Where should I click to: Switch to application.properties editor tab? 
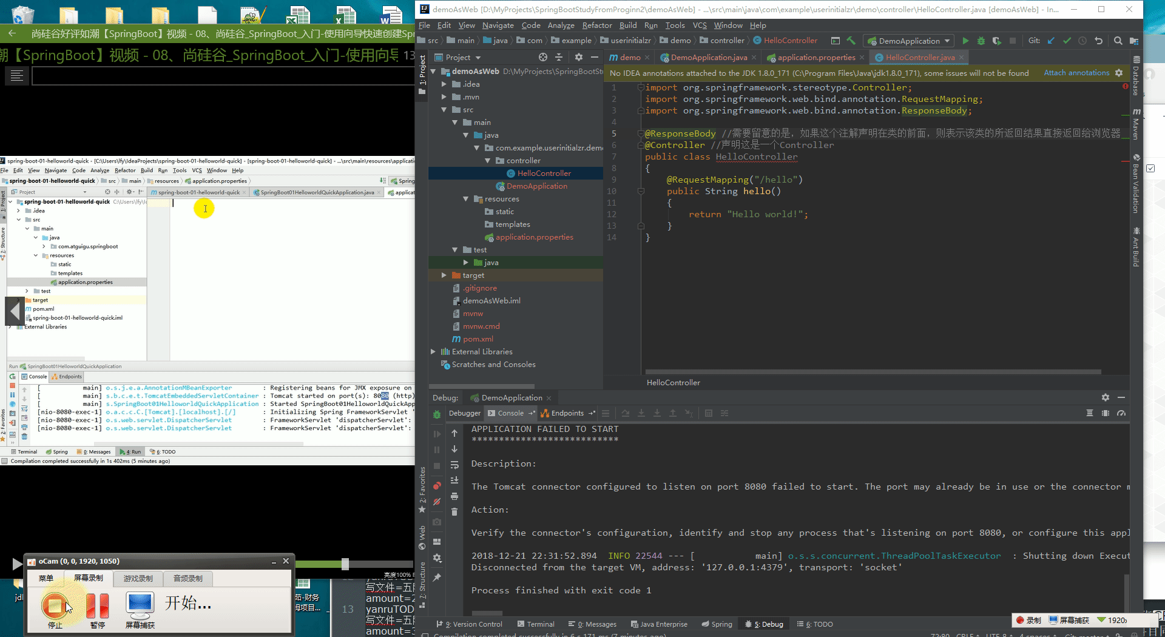click(x=816, y=58)
